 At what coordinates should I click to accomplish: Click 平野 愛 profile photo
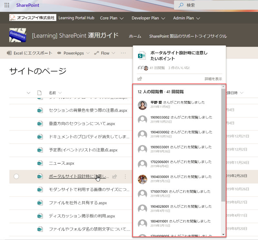[x=142, y=105]
